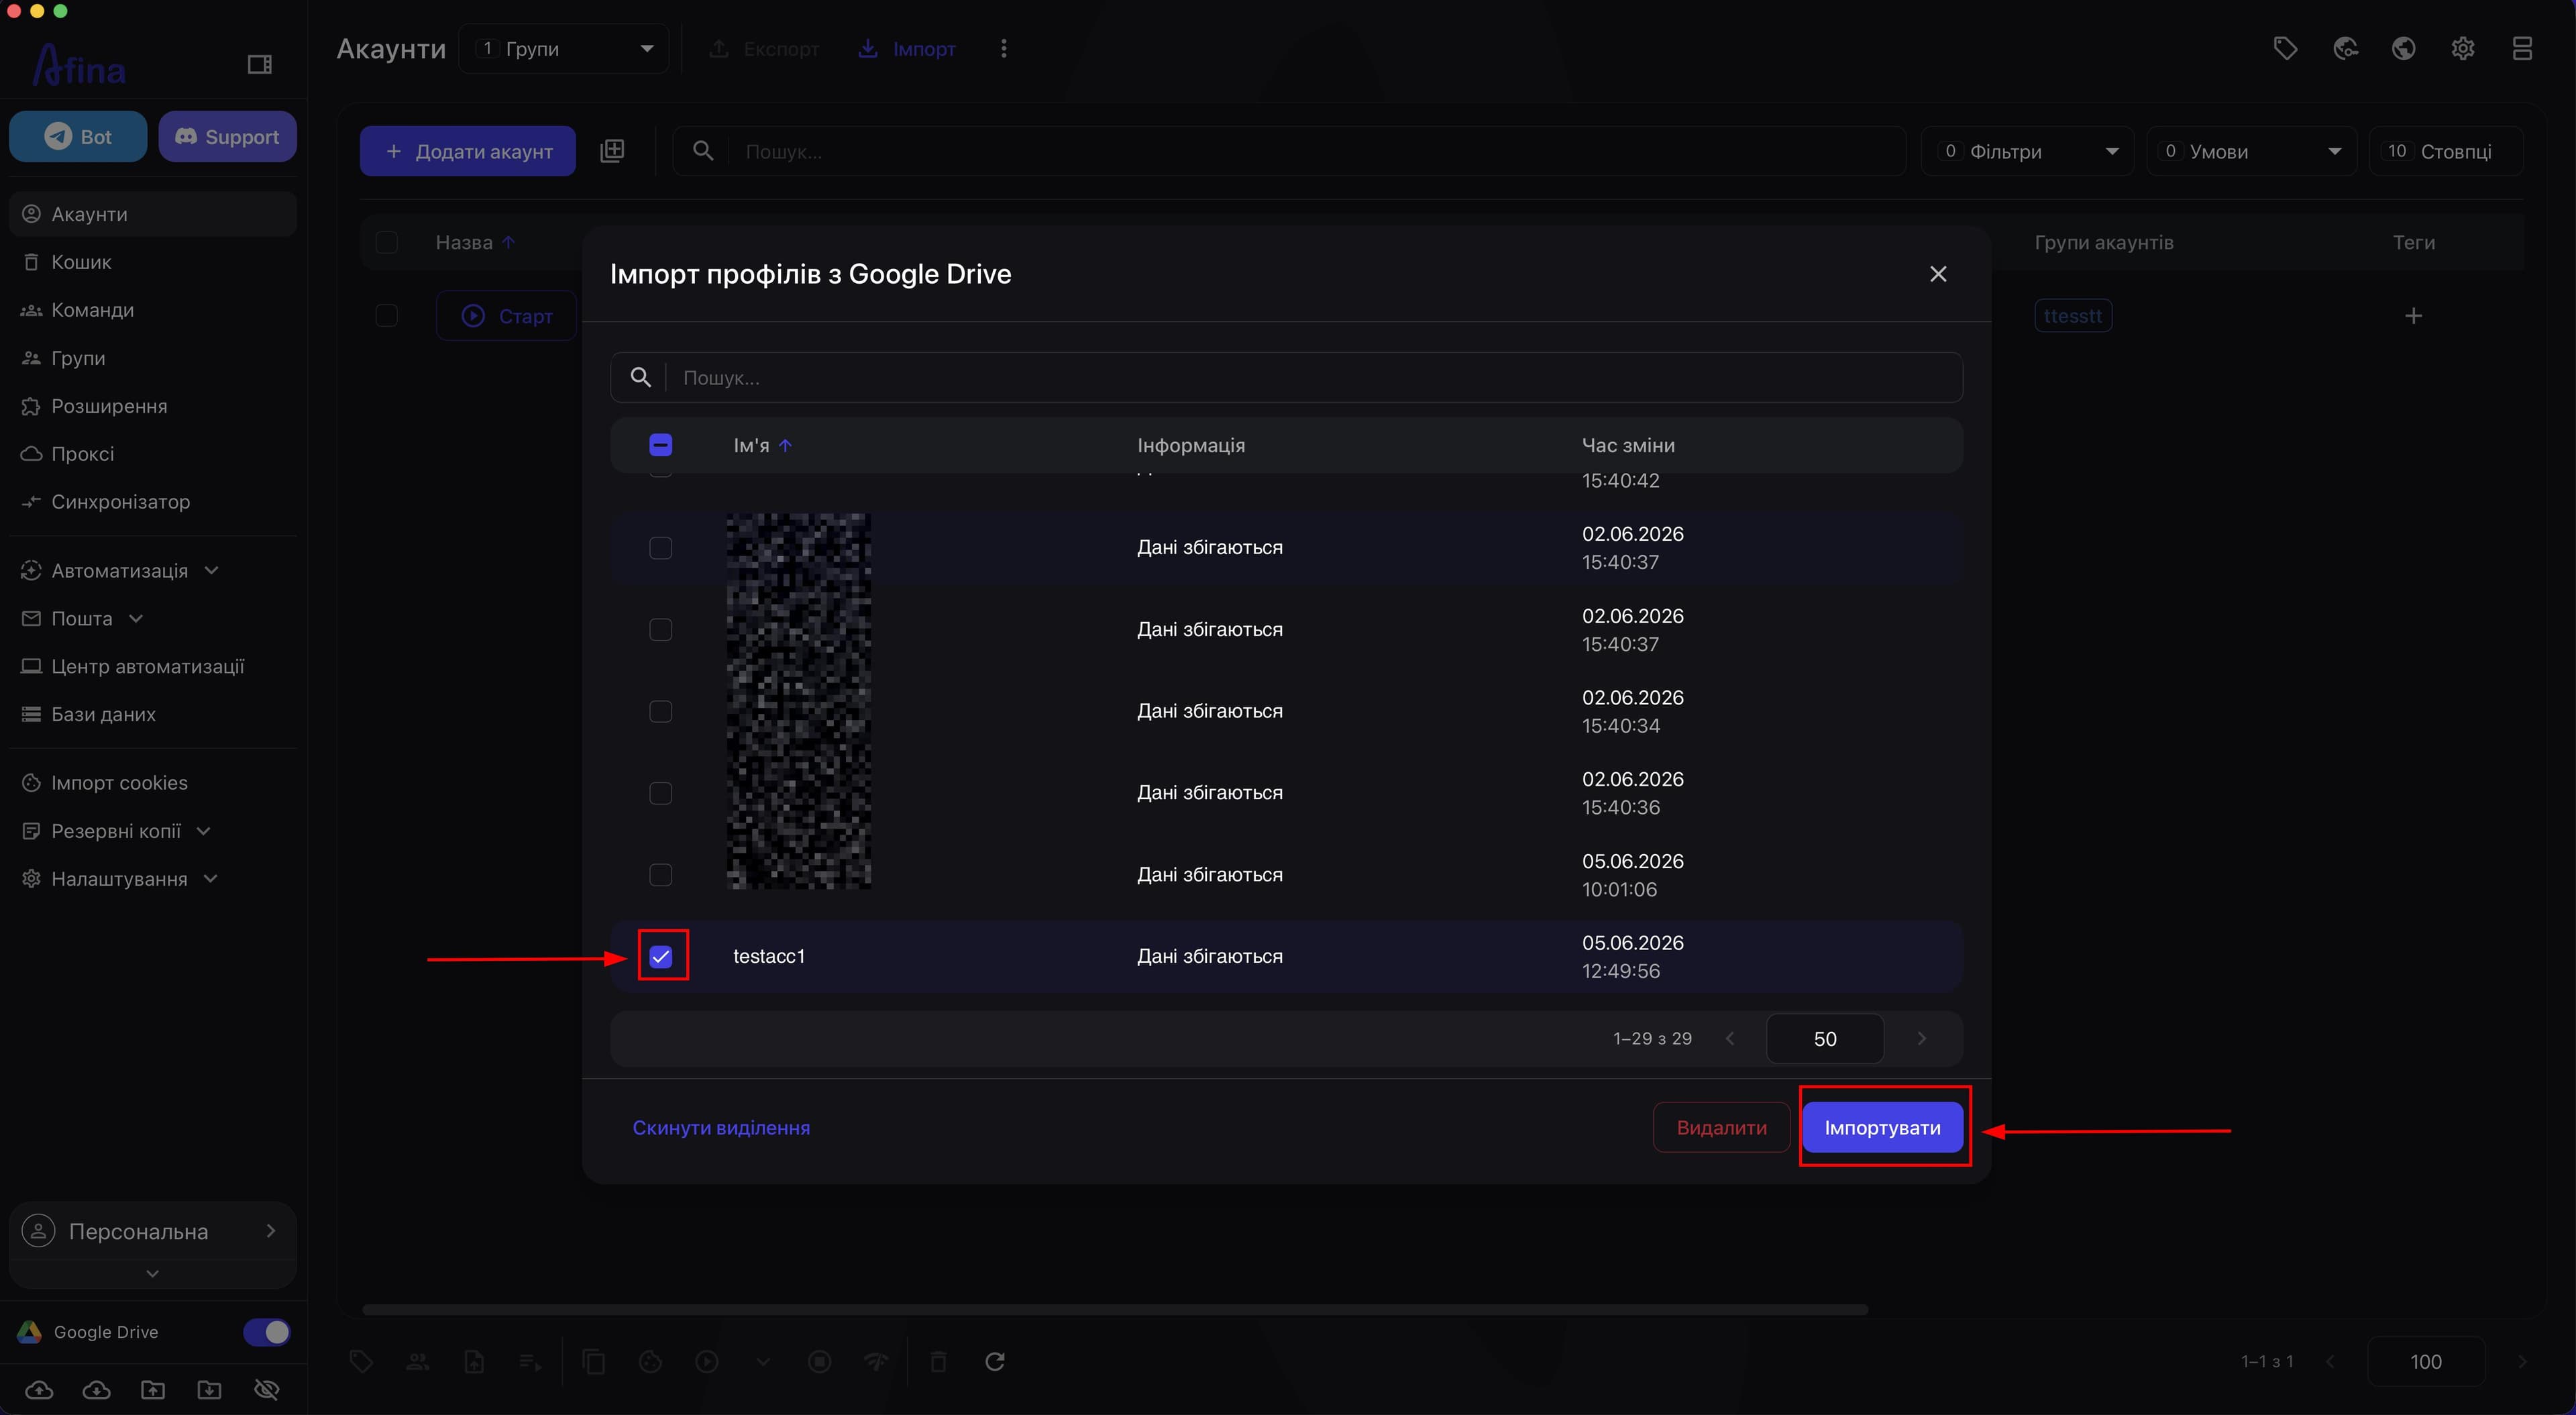Check the select-all box beside Назва
This screenshot has height=1415, width=2576.
[x=386, y=242]
